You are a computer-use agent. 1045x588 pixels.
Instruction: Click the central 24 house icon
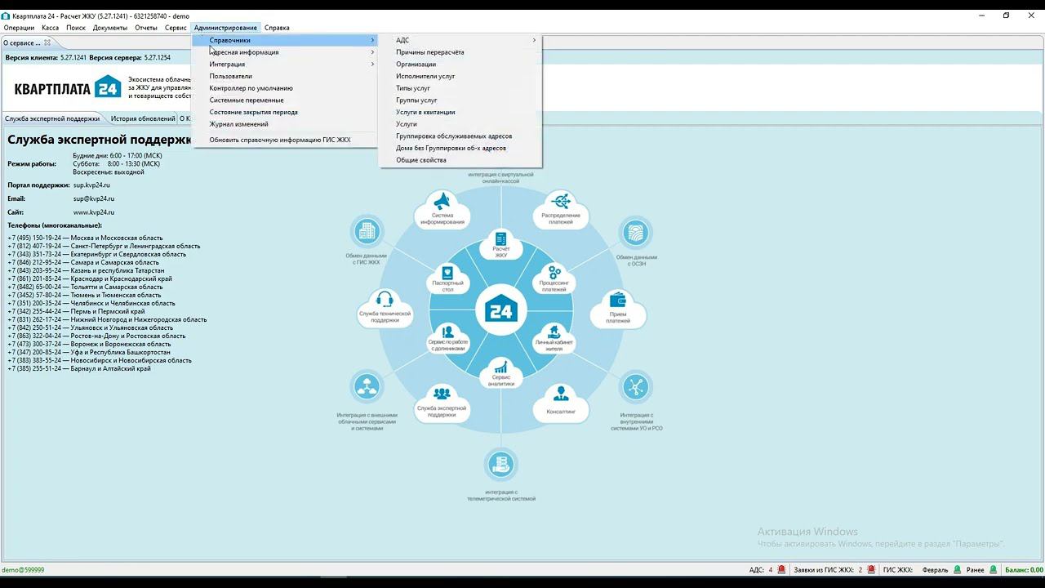(500, 310)
